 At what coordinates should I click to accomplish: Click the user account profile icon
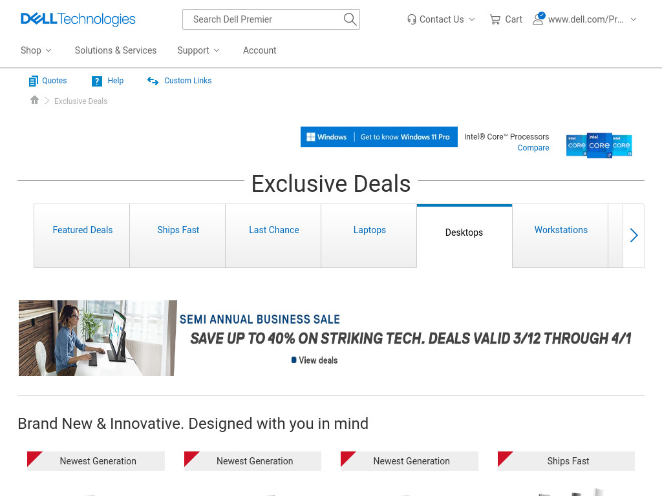(x=539, y=19)
